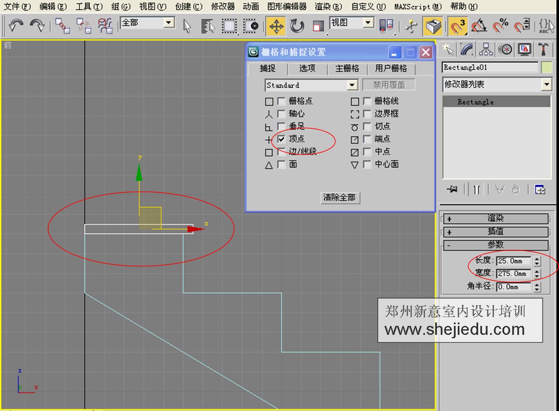Open the Hierarchy command panel
The width and height of the screenshot is (559, 411).
pos(485,49)
